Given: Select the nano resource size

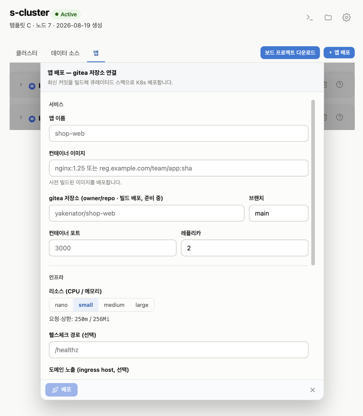Looking at the screenshot, I should point(61,305).
